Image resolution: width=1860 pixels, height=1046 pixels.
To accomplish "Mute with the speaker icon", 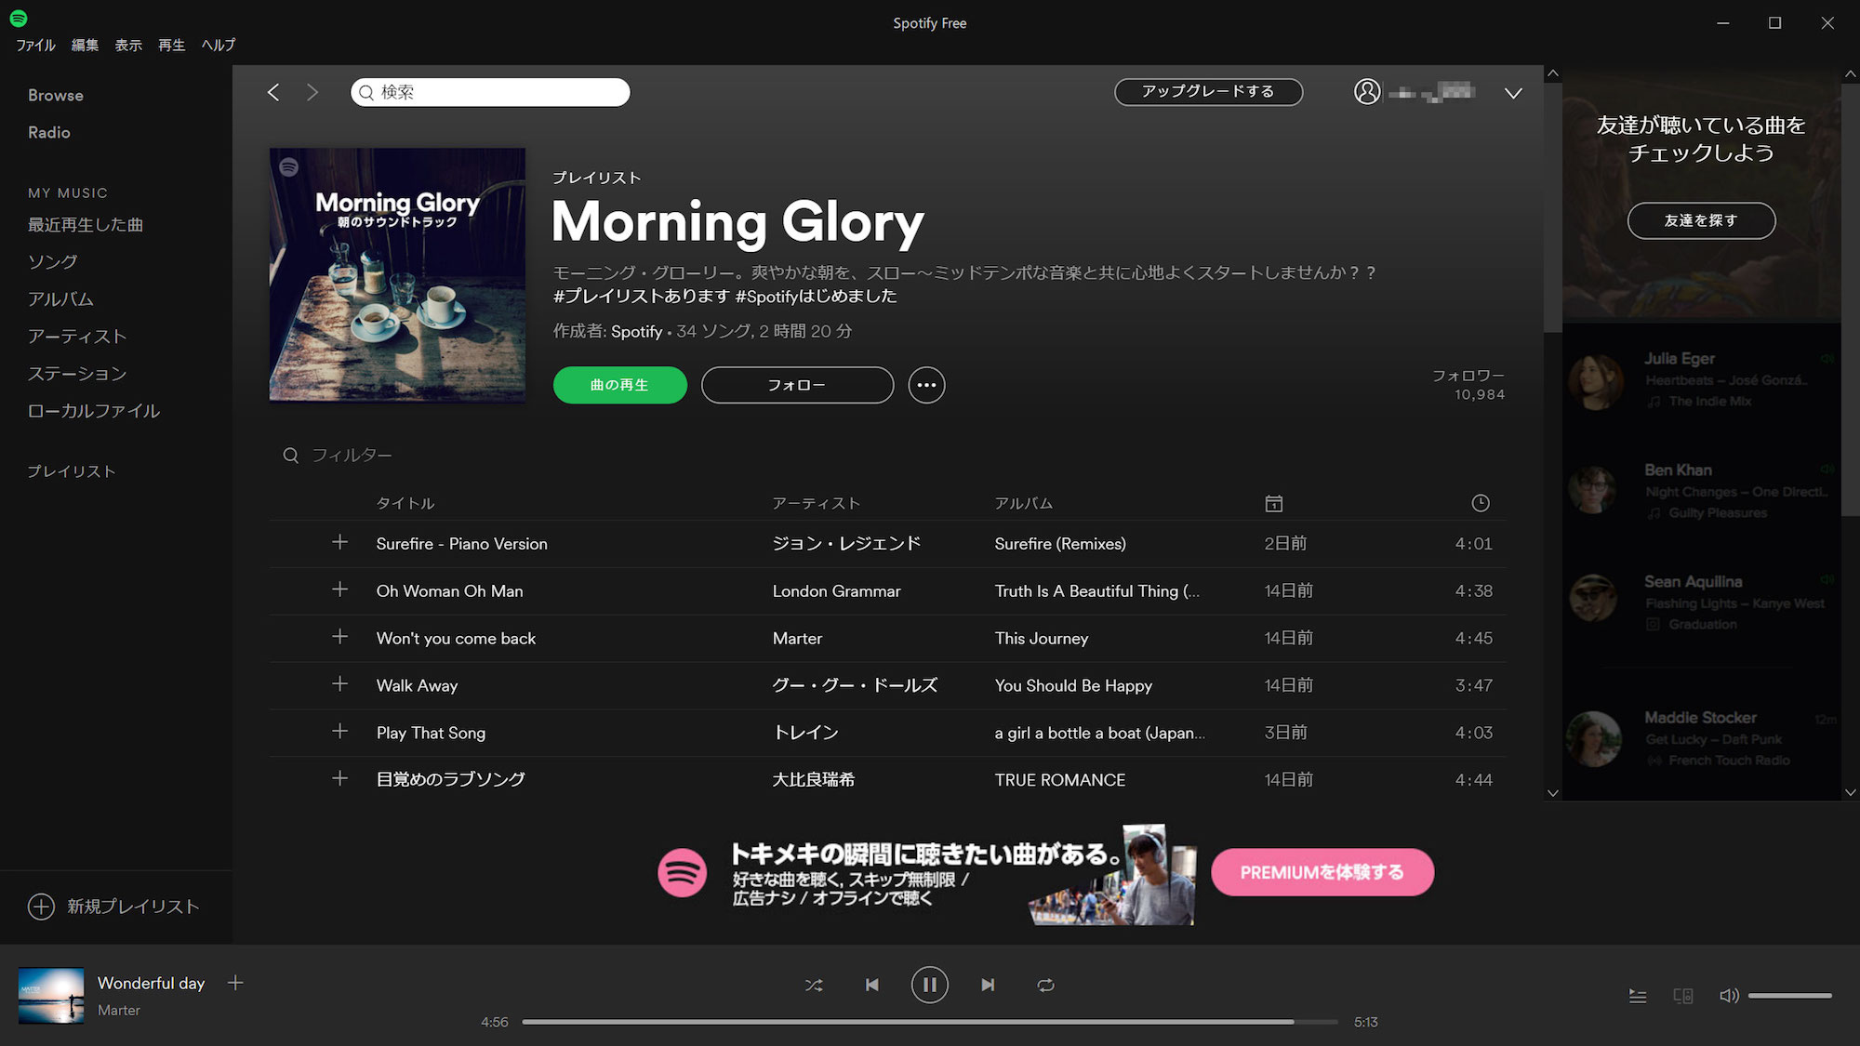I will pos(1729,996).
